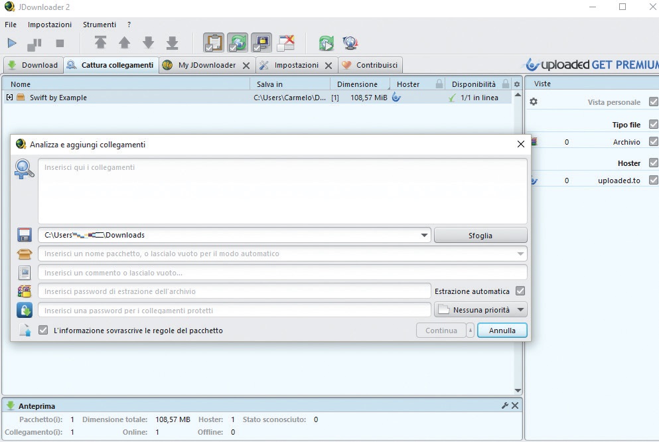
Task: Switch to the Download tab
Action: 33,65
